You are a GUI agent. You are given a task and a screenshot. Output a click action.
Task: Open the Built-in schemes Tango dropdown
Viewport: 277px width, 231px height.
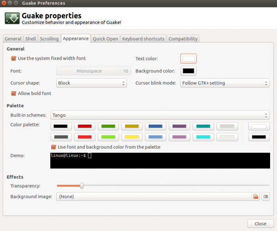pos(160,115)
